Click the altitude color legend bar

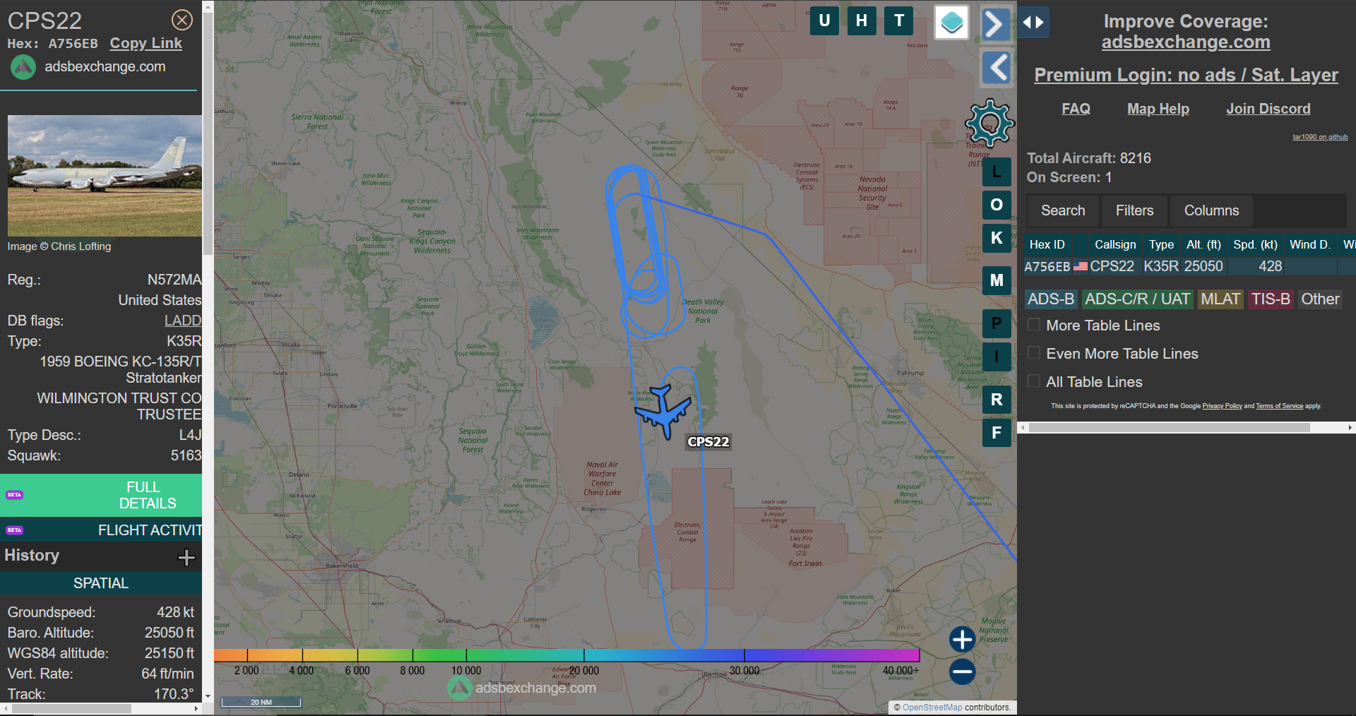tap(566, 655)
